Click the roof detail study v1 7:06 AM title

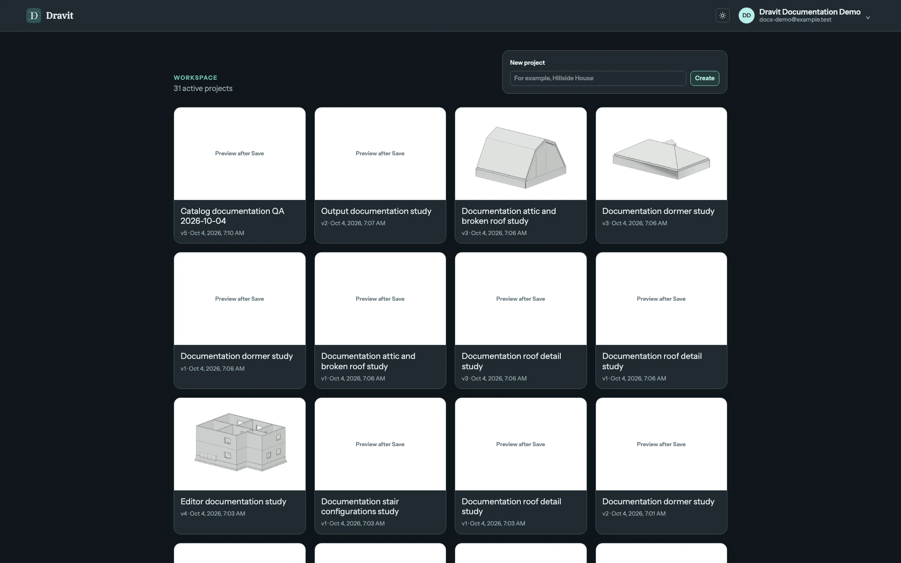[x=652, y=361]
